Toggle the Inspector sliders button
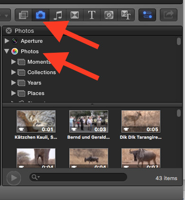 pyautogui.click(x=147, y=15)
